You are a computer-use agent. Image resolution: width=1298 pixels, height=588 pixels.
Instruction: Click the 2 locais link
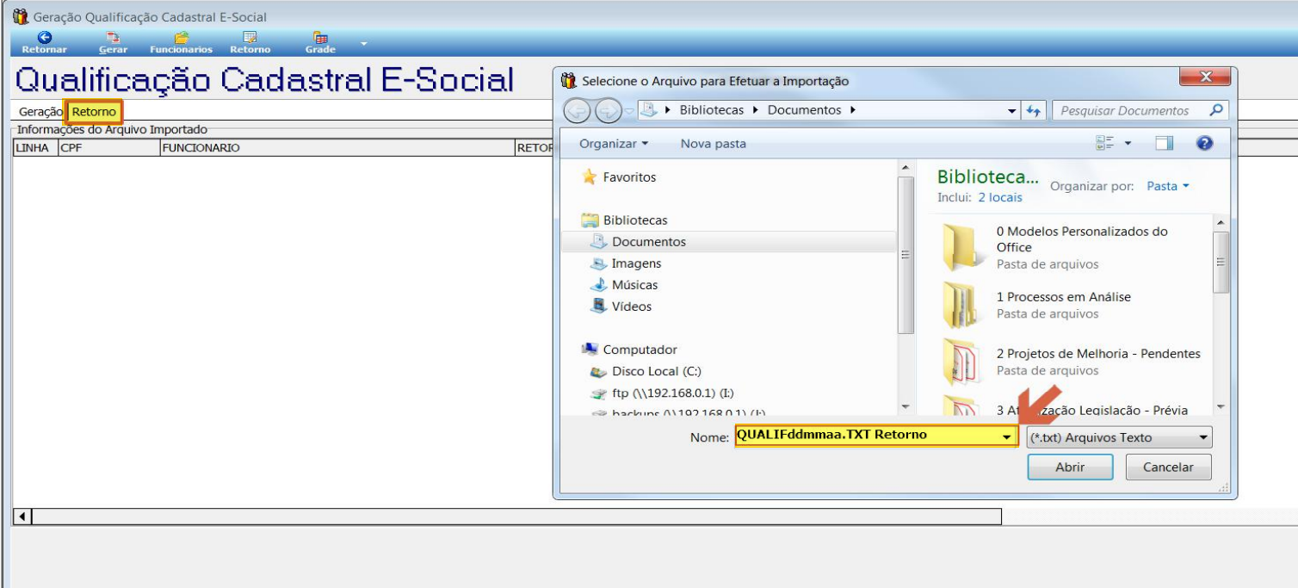[x=1000, y=197]
